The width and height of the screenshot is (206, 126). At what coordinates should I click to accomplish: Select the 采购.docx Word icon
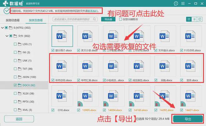[x=164, y=66]
